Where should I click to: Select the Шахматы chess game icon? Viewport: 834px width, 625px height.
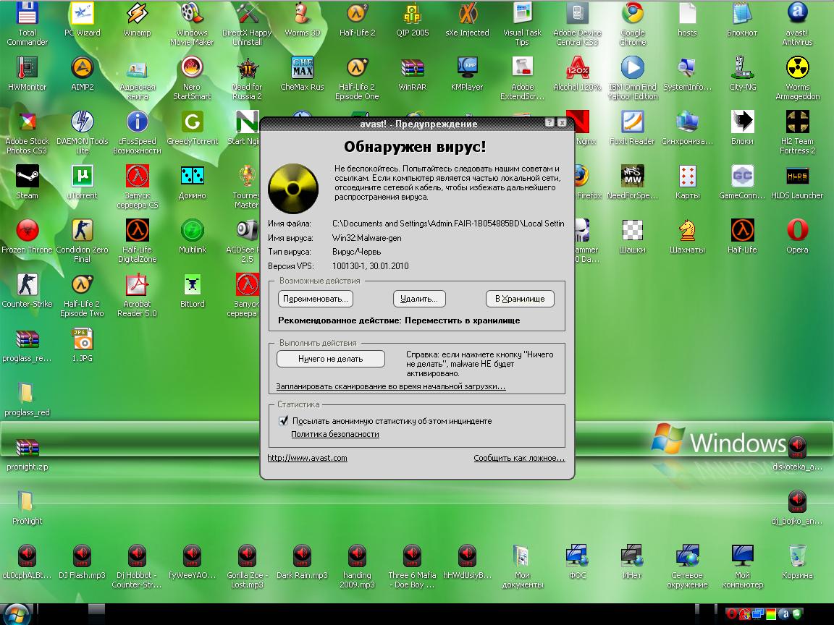pyautogui.click(x=687, y=231)
